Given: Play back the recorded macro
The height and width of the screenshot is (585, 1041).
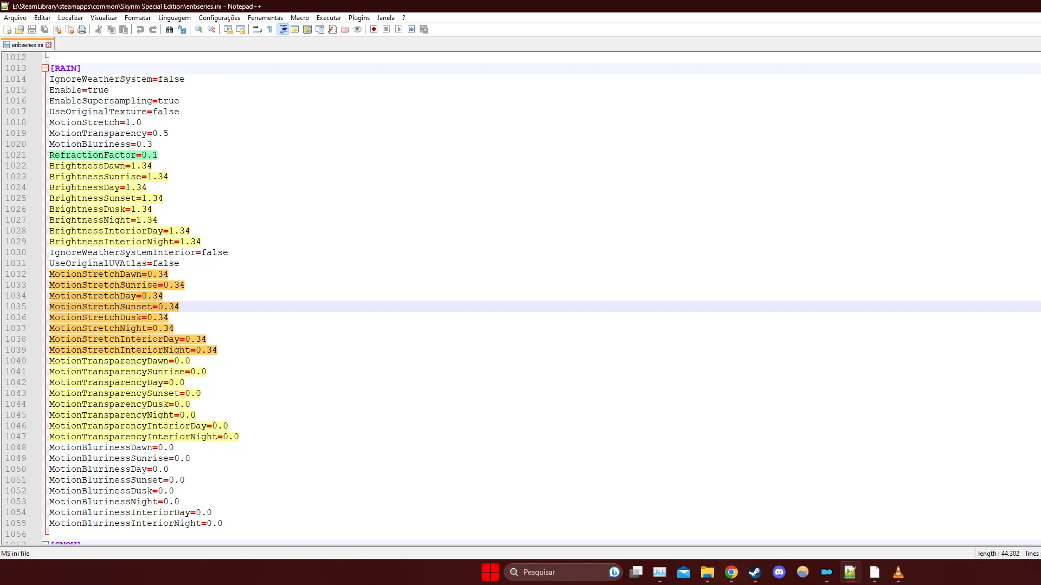Looking at the screenshot, I should pos(399,29).
